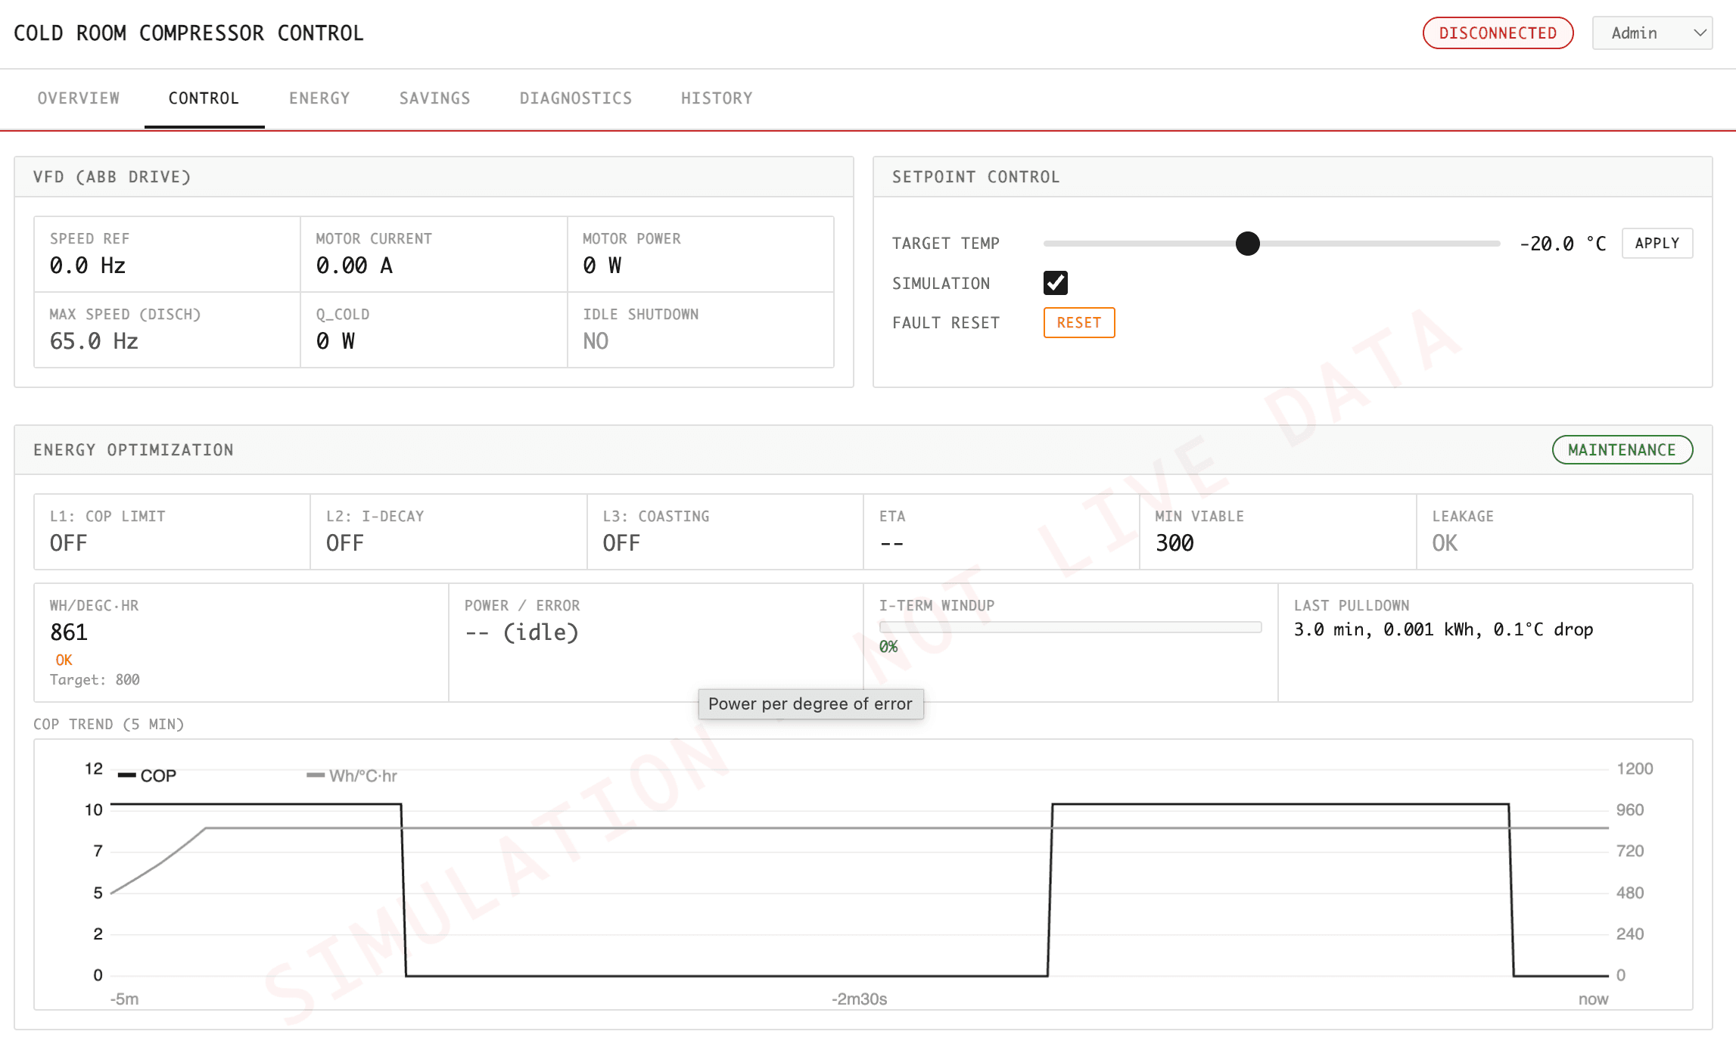Viewport: 1736px width, 1053px height.
Task: Click the Target: 800 label
Action: [x=95, y=680]
